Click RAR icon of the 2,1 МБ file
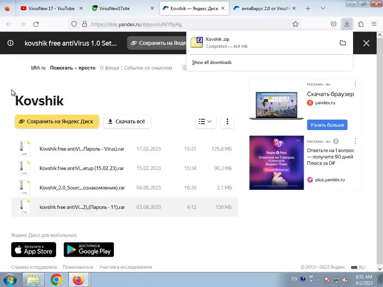383x287 pixels. tap(25, 188)
